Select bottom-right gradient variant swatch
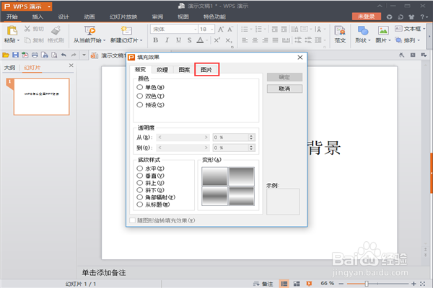Image resolution: width=433 pixels, height=288 pixels. point(242,196)
